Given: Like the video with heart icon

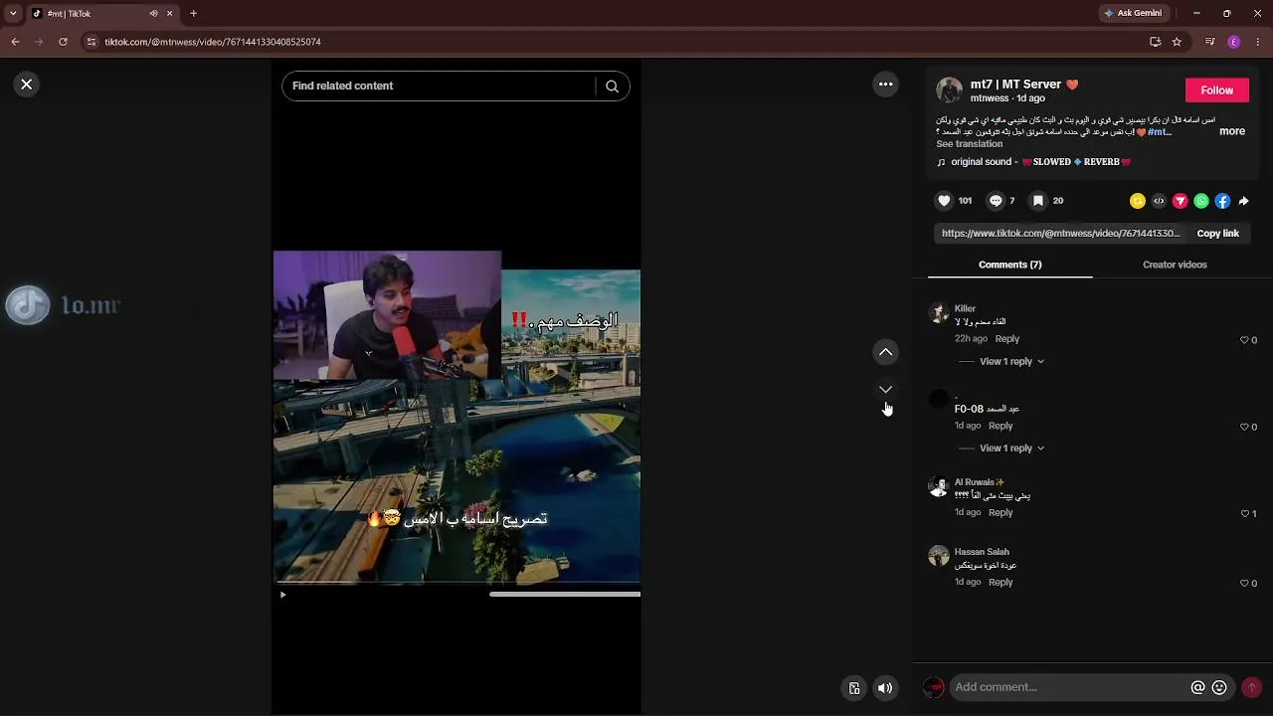Looking at the screenshot, I should pyautogui.click(x=944, y=201).
